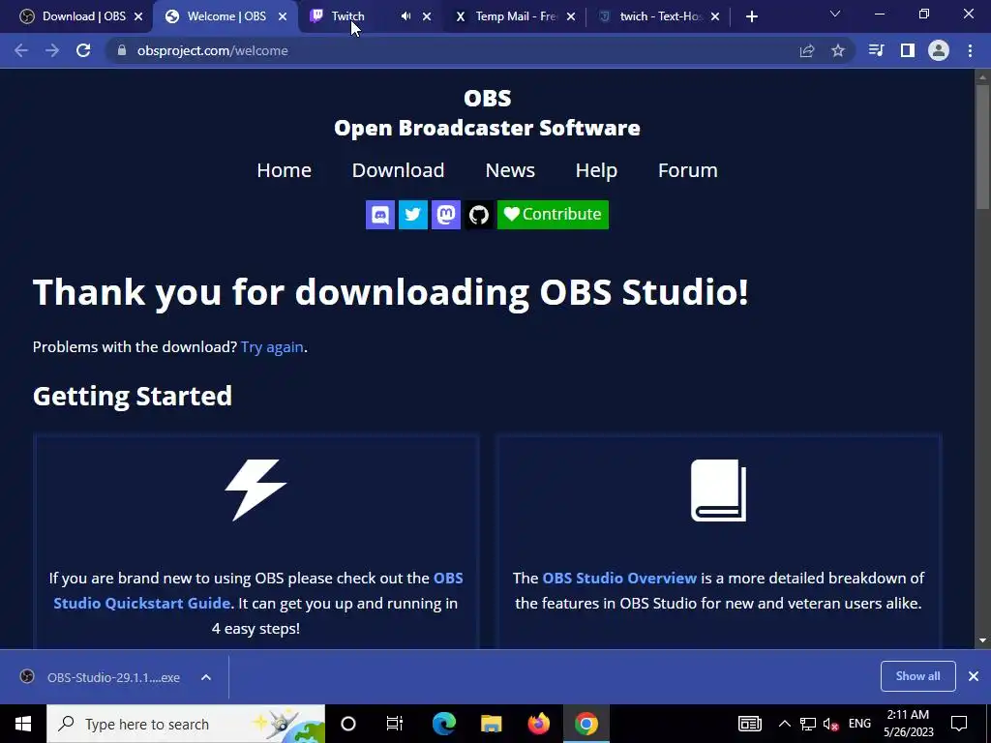Open the news widget tray icon
Viewport: 991px width, 743px height.
(x=750, y=724)
